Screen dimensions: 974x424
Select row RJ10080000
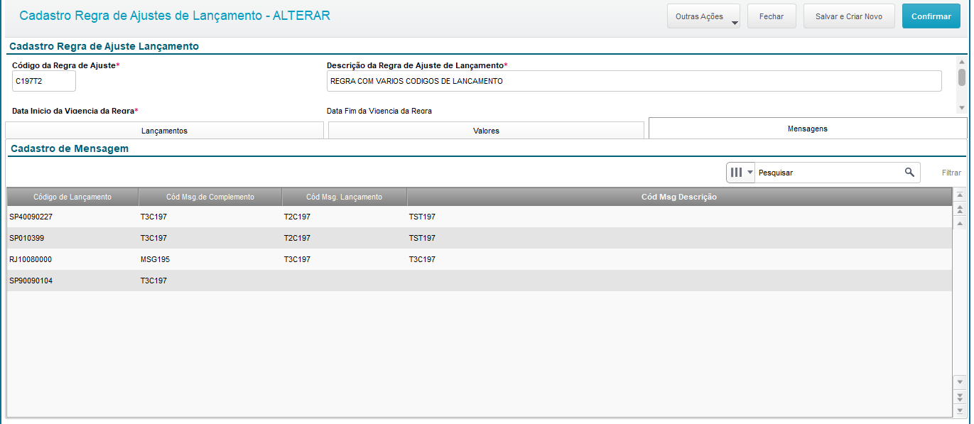tap(480, 259)
